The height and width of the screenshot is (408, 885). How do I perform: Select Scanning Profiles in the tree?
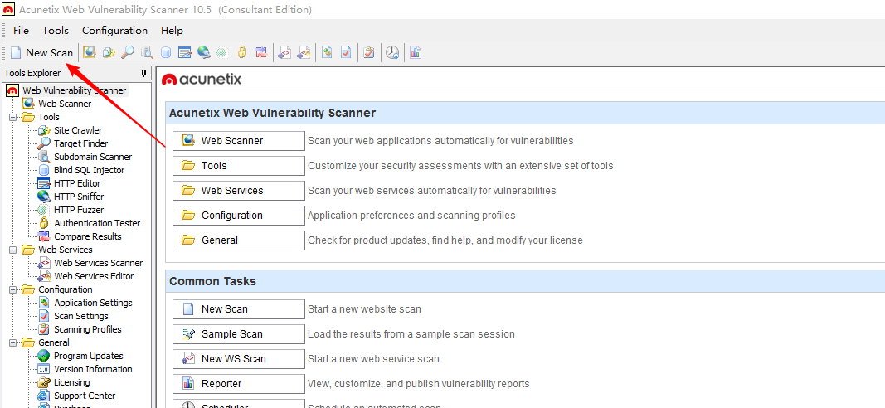[87, 329]
